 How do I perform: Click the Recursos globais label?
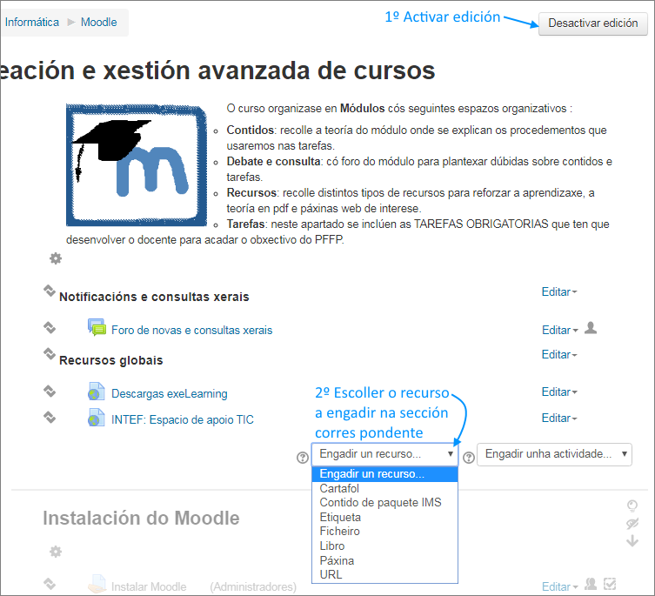111,360
